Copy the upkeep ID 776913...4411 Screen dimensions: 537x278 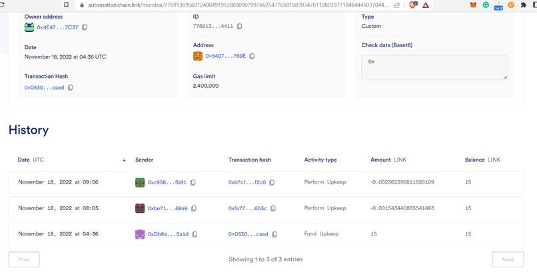click(239, 27)
